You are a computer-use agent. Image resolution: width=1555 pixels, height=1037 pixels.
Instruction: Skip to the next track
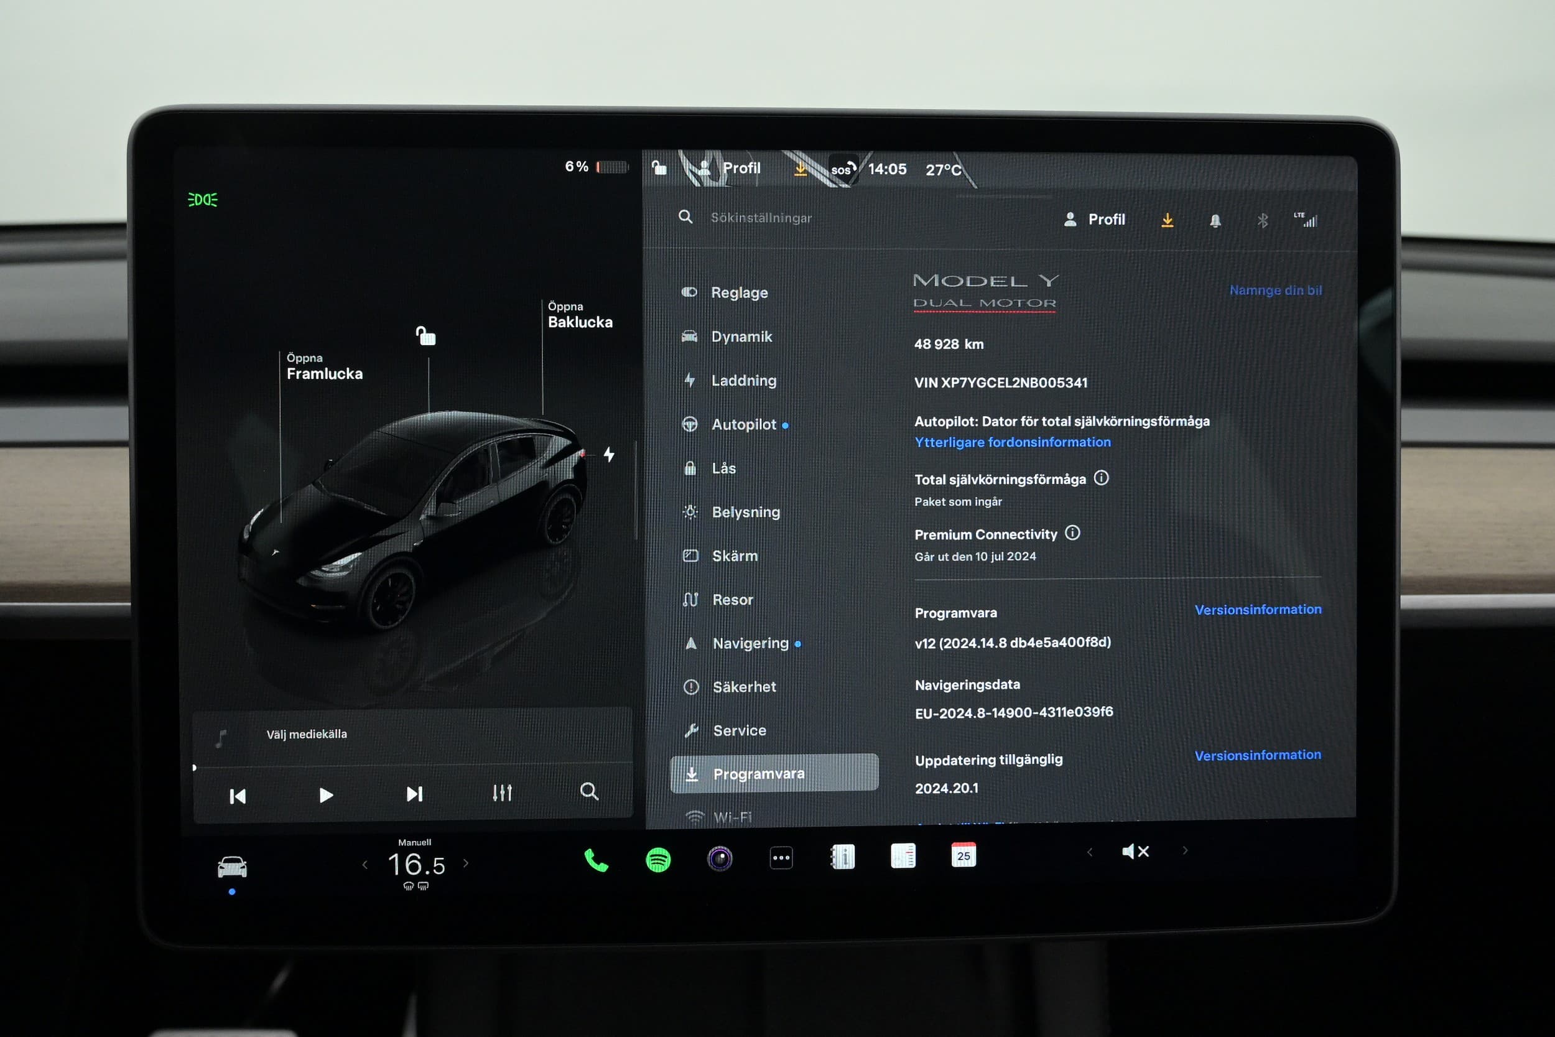click(414, 794)
